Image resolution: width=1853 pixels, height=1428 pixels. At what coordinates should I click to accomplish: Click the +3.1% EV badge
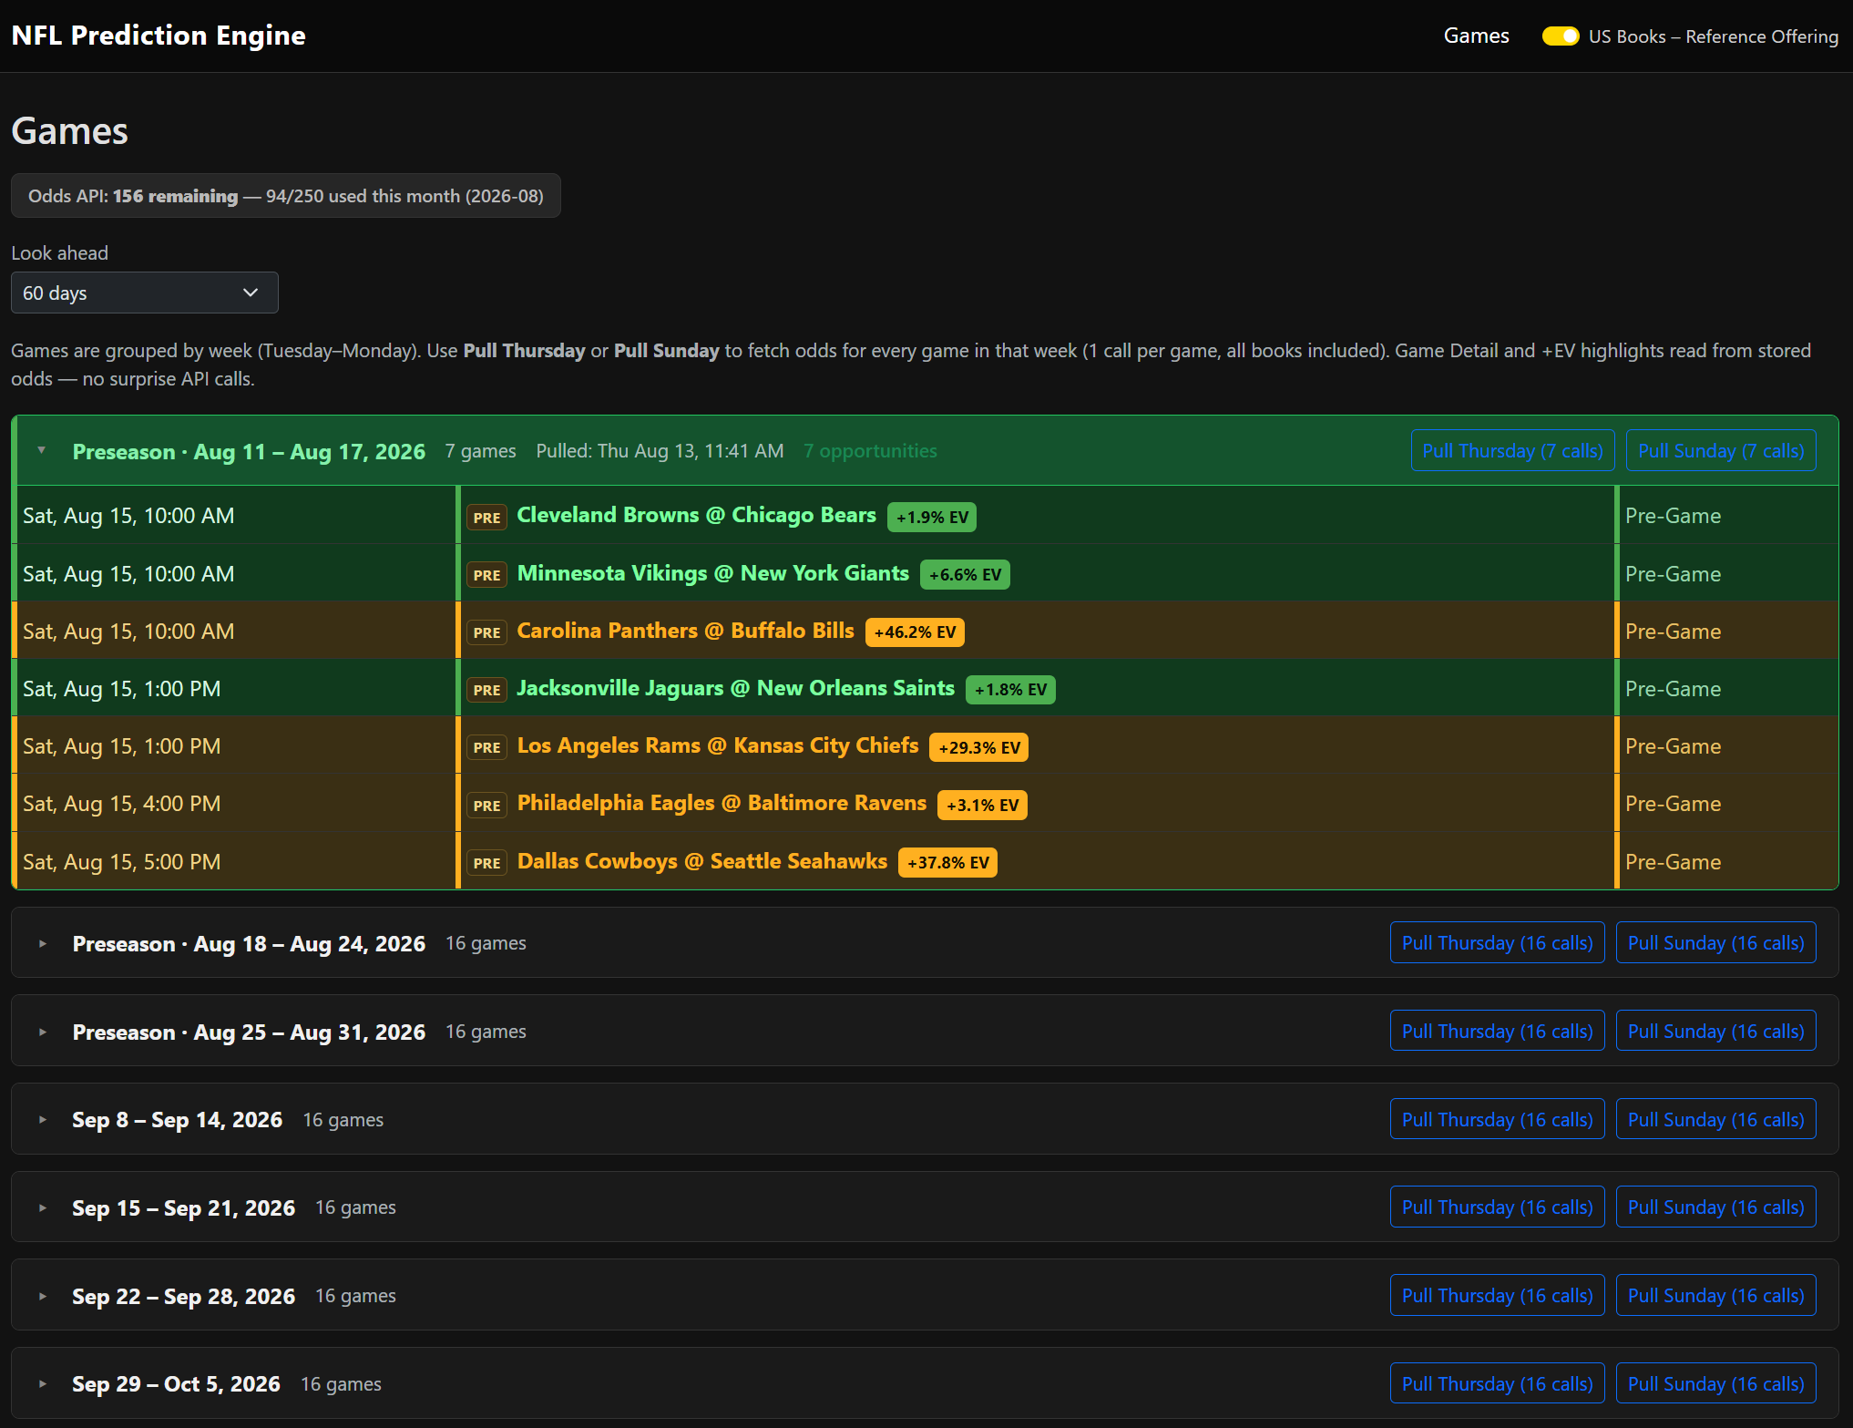982,805
